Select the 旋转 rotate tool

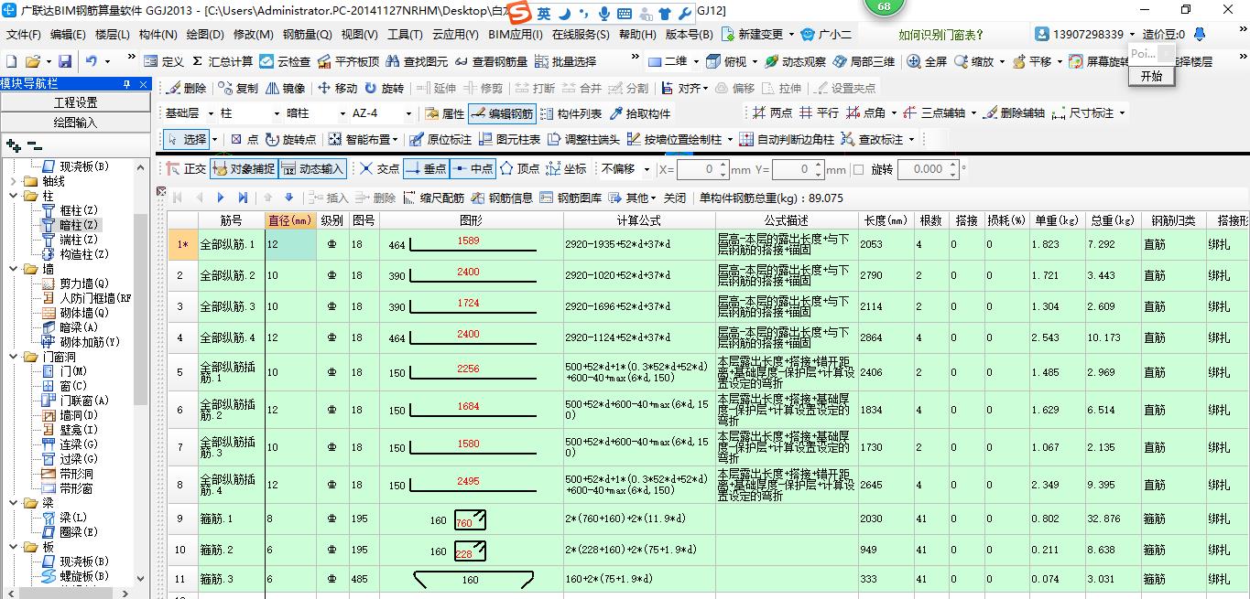click(x=384, y=89)
